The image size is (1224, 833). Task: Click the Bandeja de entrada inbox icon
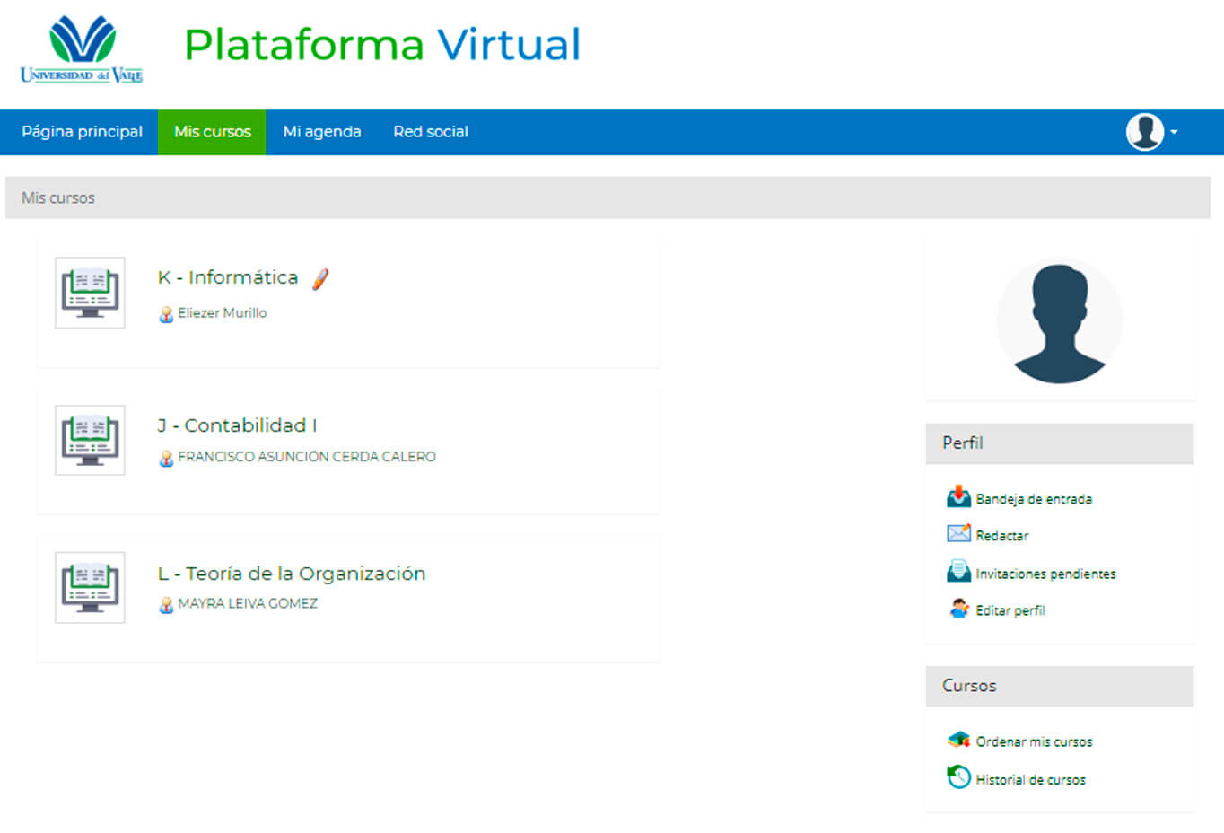click(958, 497)
